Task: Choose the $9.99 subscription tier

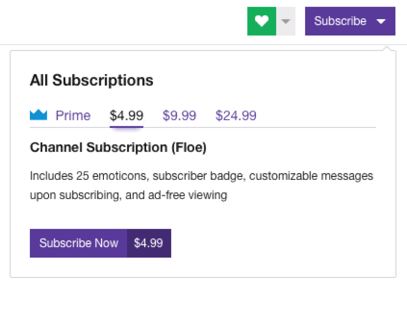Action: [x=179, y=115]
